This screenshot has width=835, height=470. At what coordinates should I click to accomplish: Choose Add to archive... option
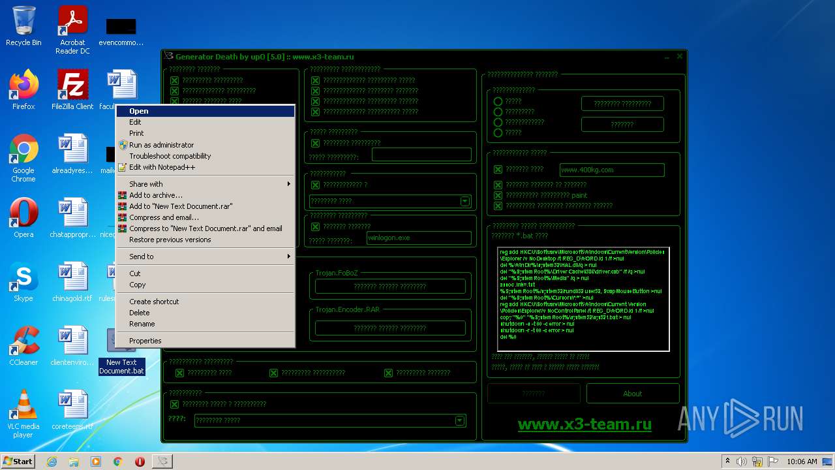pyautogui.click(x=205, y=195)
